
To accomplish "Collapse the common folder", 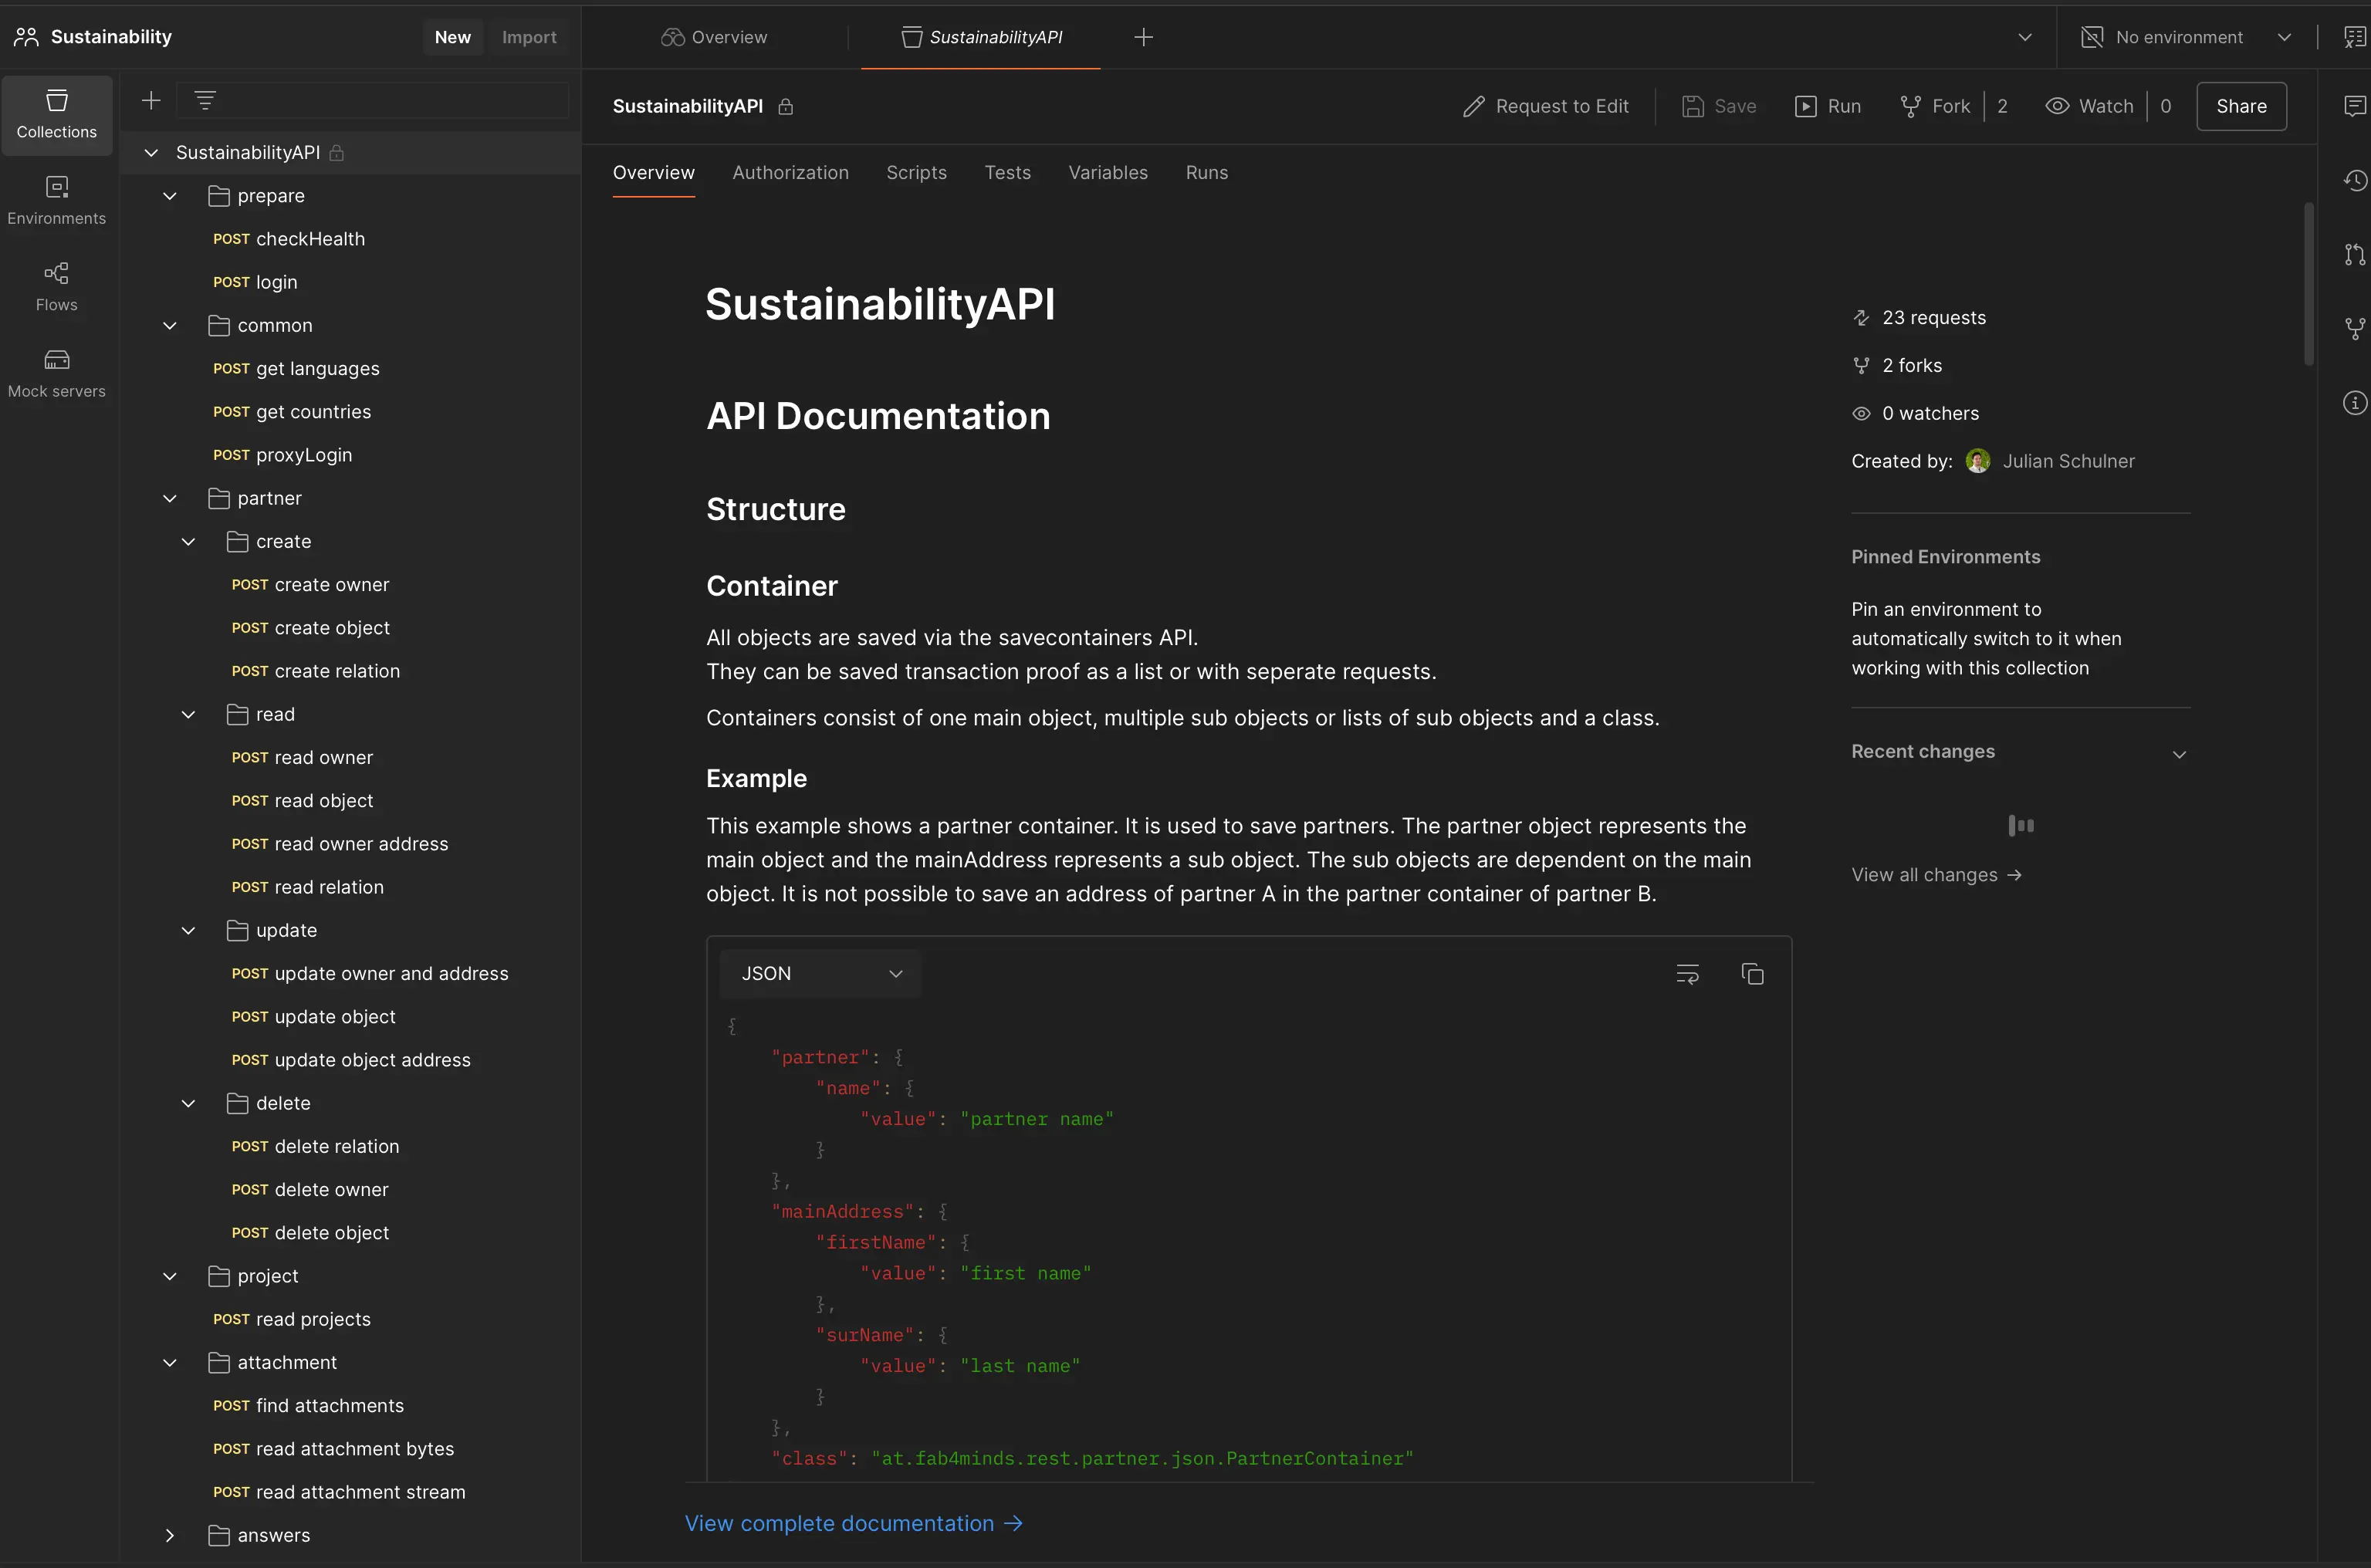I will pyautogui.click(x=170, y=326).
